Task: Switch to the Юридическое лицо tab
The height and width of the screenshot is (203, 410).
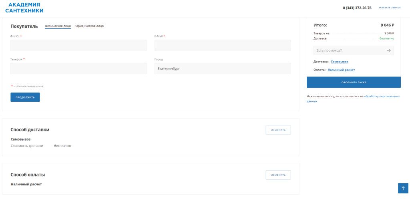Action: (x=89, y=26)
